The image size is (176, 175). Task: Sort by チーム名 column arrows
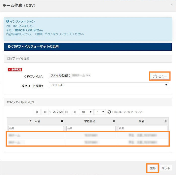(62, 121)
